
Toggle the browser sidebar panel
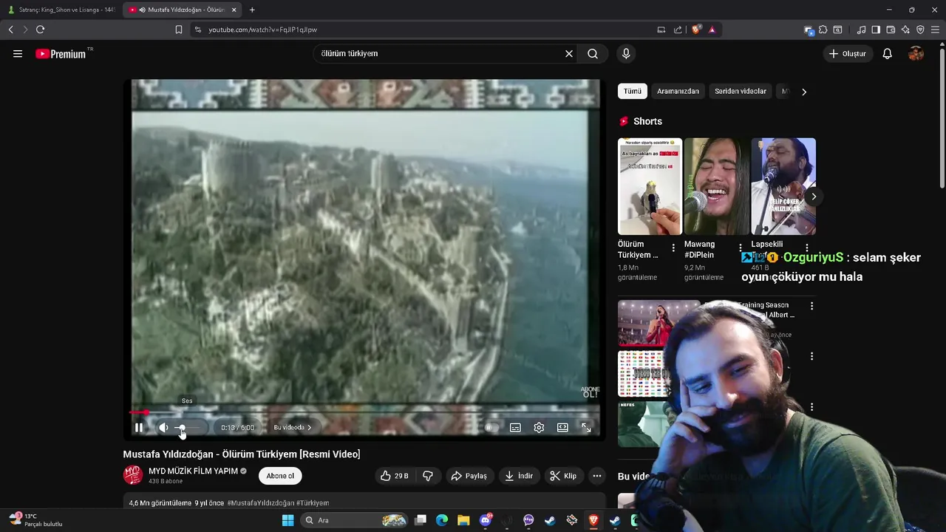[876, 30]
